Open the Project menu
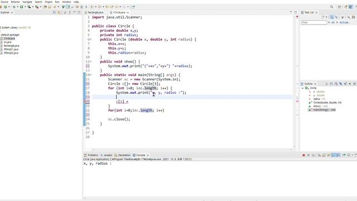The image size is (357, 201). pyautogui.click(x=49, y=2)
